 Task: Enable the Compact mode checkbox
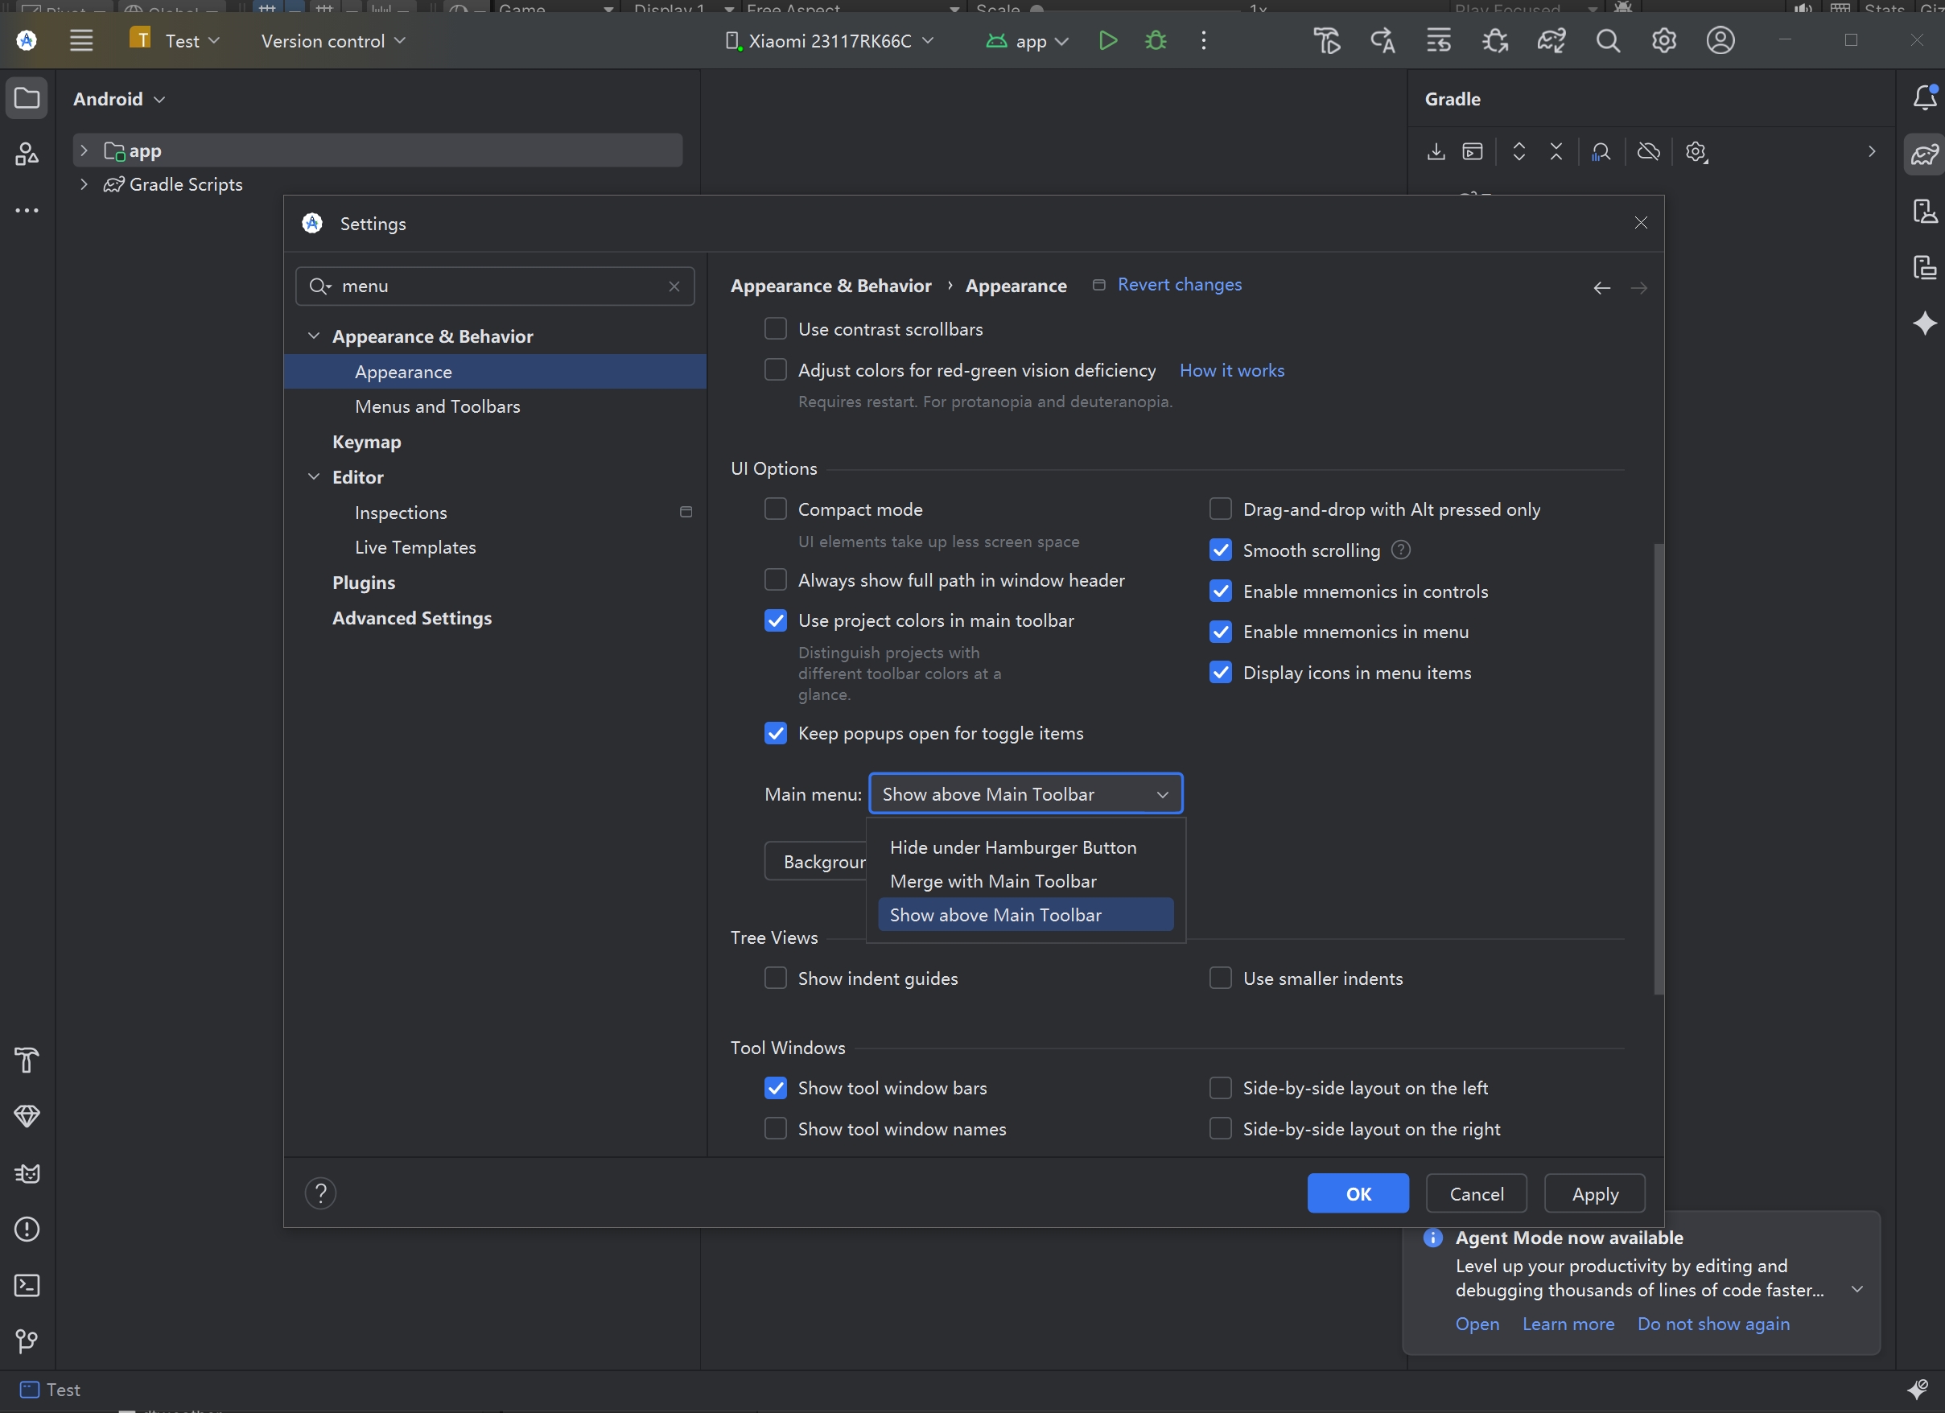pyautogui.click(x=775, y=509)
